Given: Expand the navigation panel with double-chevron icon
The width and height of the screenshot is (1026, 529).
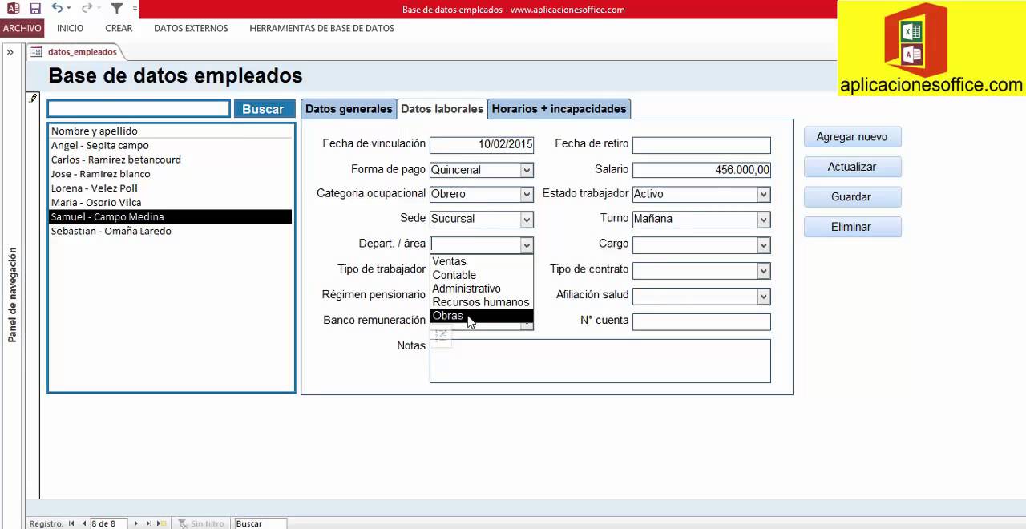Looking at the screenshot, I should [10, 52].
